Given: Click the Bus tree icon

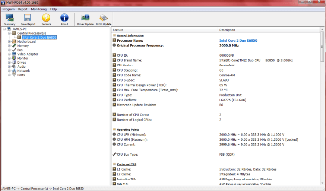Looking at the screenshot, I should pos(14,50).
